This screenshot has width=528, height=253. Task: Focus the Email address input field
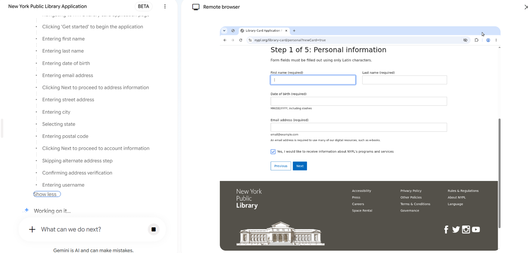359,127
